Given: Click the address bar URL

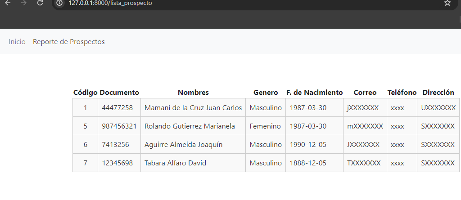Looking at the screenshot, I should 110,3.
